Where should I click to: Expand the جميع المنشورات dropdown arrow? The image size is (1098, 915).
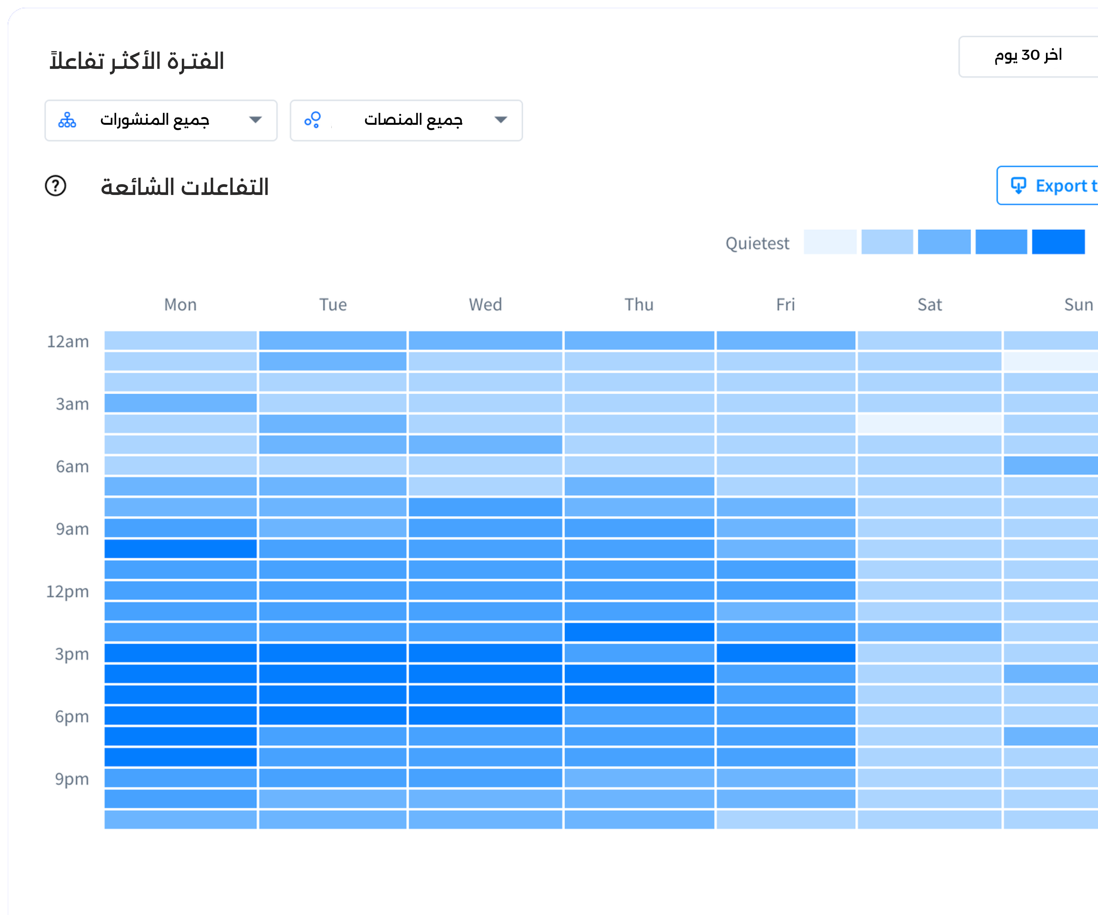(255, 120)
